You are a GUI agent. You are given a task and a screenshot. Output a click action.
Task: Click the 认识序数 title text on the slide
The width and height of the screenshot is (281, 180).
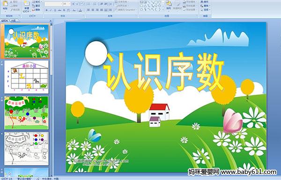164,71
